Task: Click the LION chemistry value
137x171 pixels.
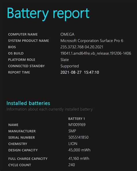Action: [73, 144]
